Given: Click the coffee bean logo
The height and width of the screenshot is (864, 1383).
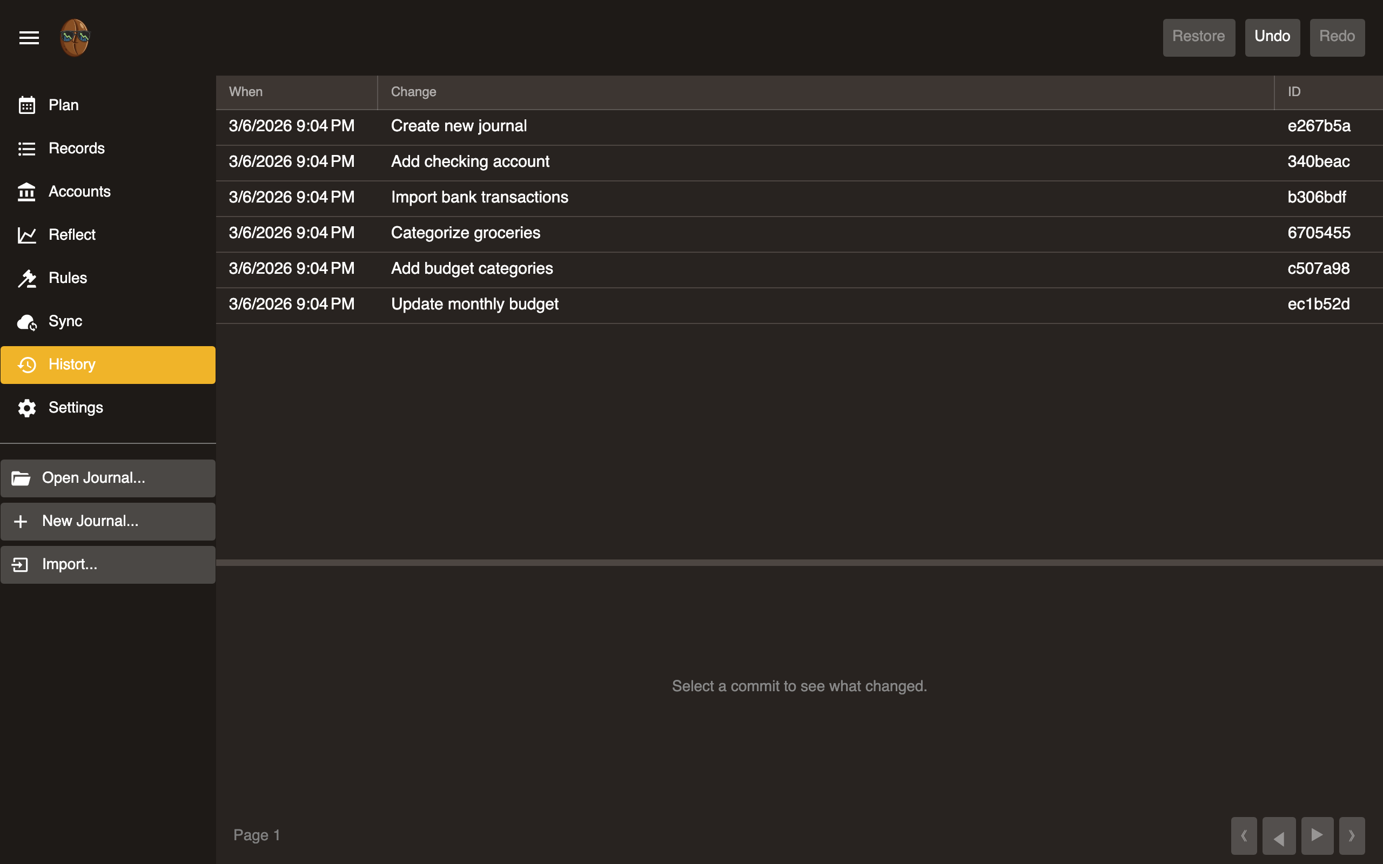Looking at the screenshot, I should coord(75,38).
